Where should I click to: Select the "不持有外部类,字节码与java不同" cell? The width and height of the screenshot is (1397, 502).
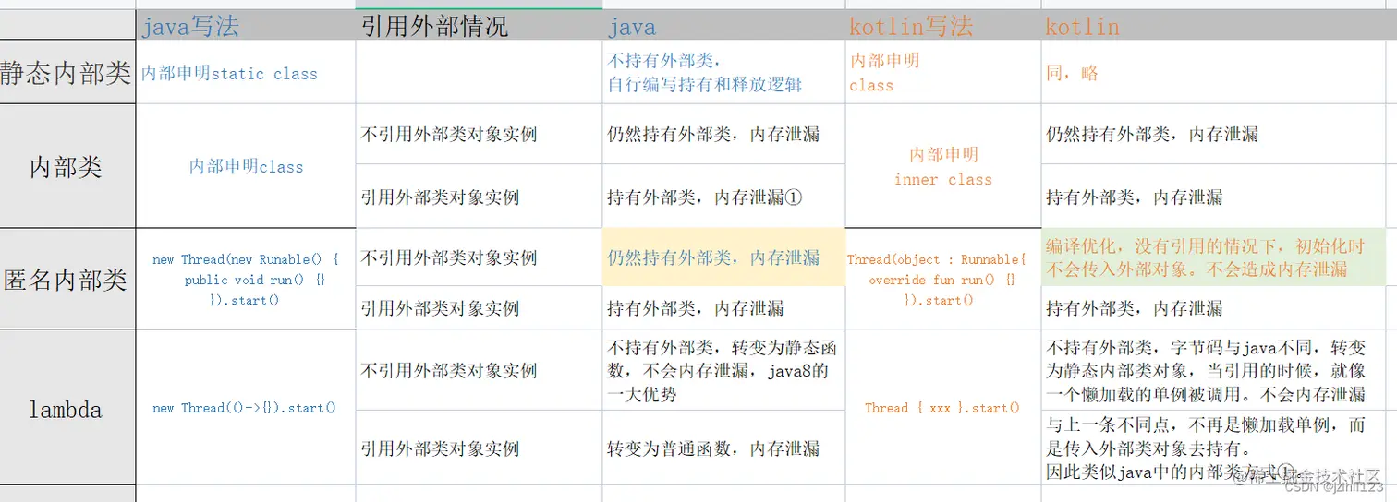point(1213,370)
